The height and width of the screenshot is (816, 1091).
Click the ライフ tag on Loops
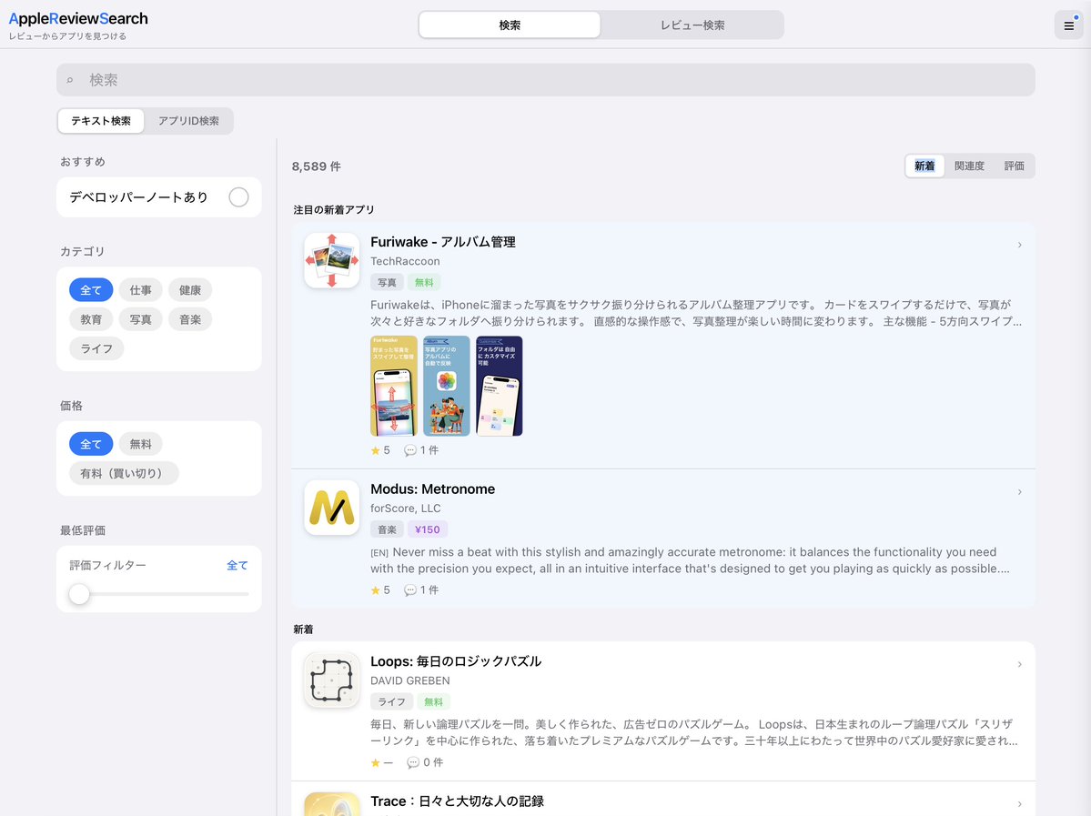pyautogui.click(x=392, y=702)
